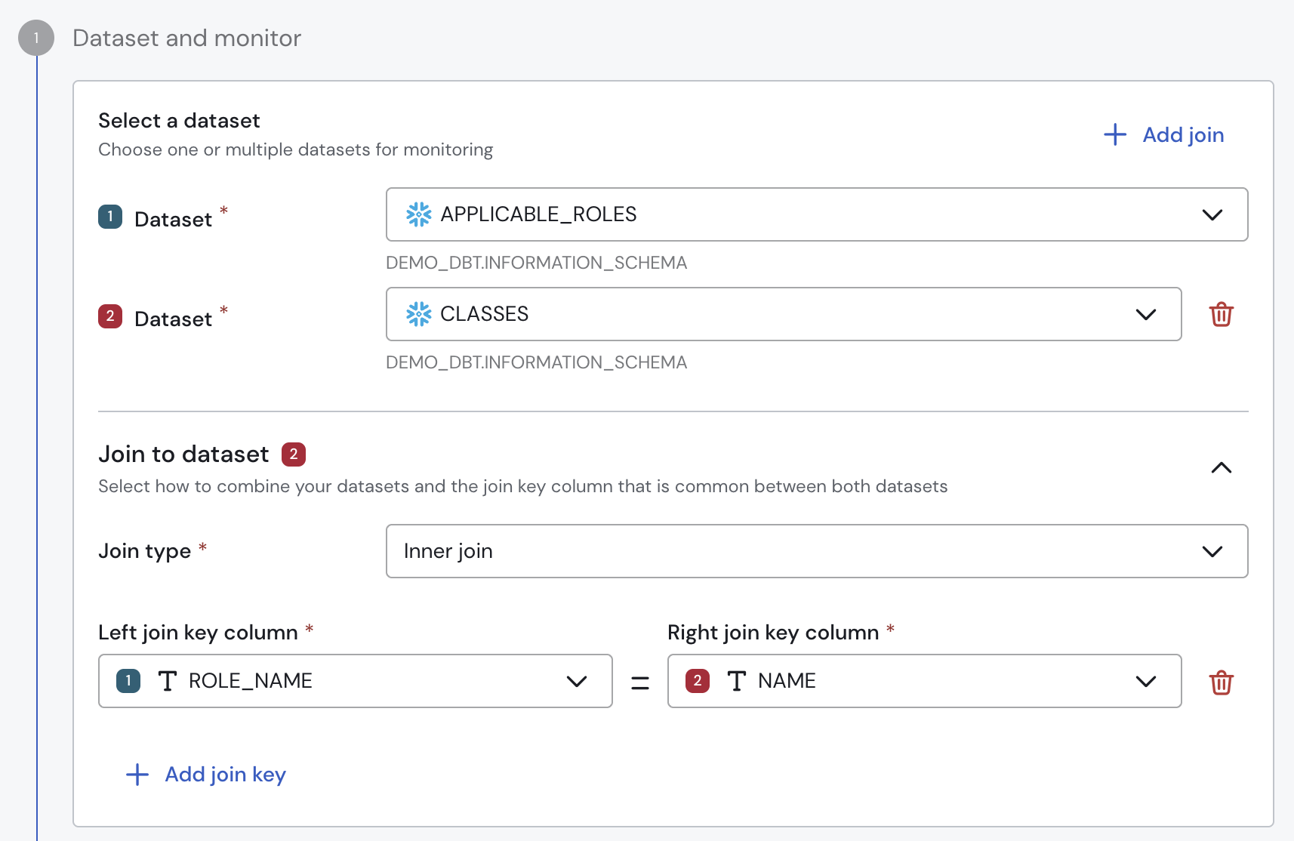Click the equals sign between join key columns

[x=639, y=681]
